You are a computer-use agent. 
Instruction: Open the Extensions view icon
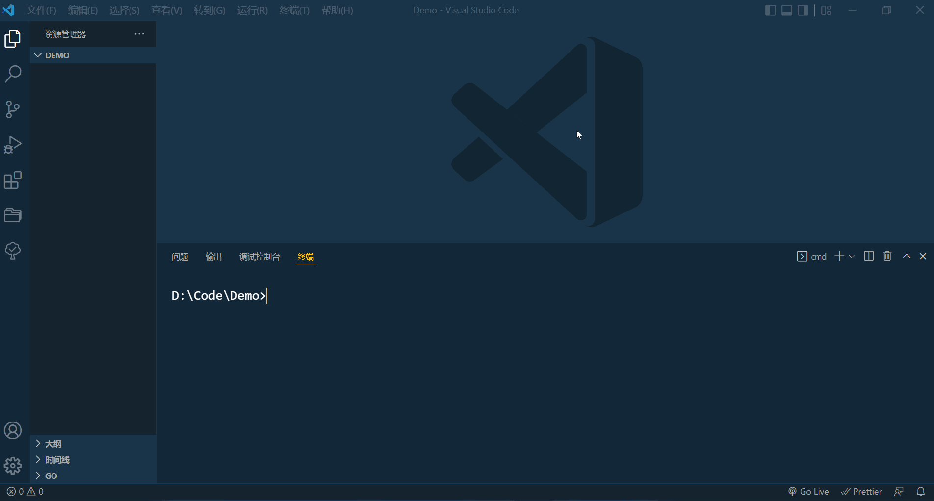pos(13,180)
